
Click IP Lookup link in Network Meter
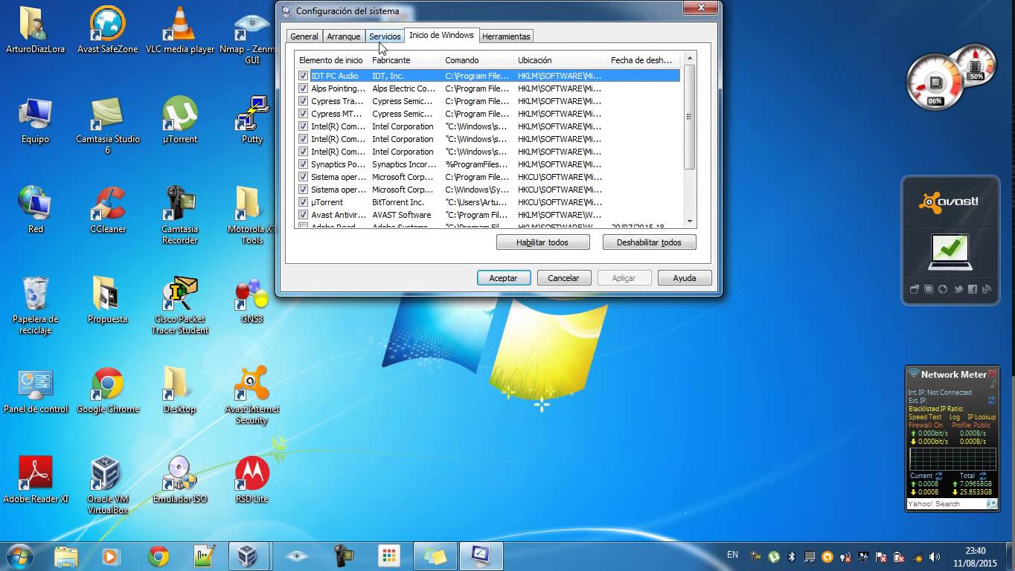pyautogui.click(x=982, y=417)
